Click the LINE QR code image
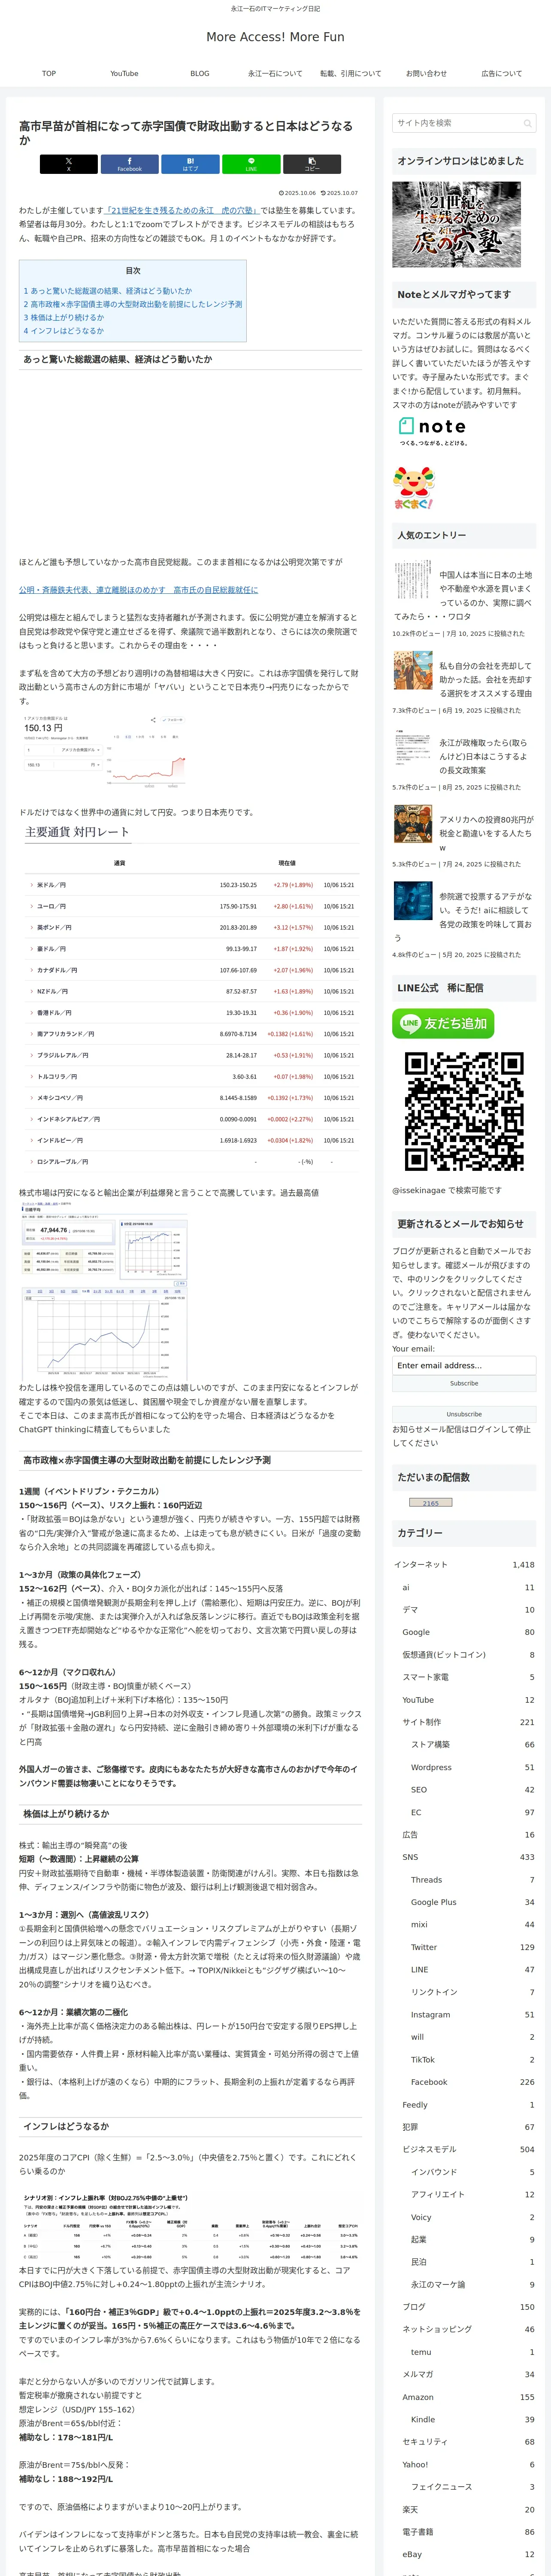Screen dimensions: 551x2576 [464, 1111]
